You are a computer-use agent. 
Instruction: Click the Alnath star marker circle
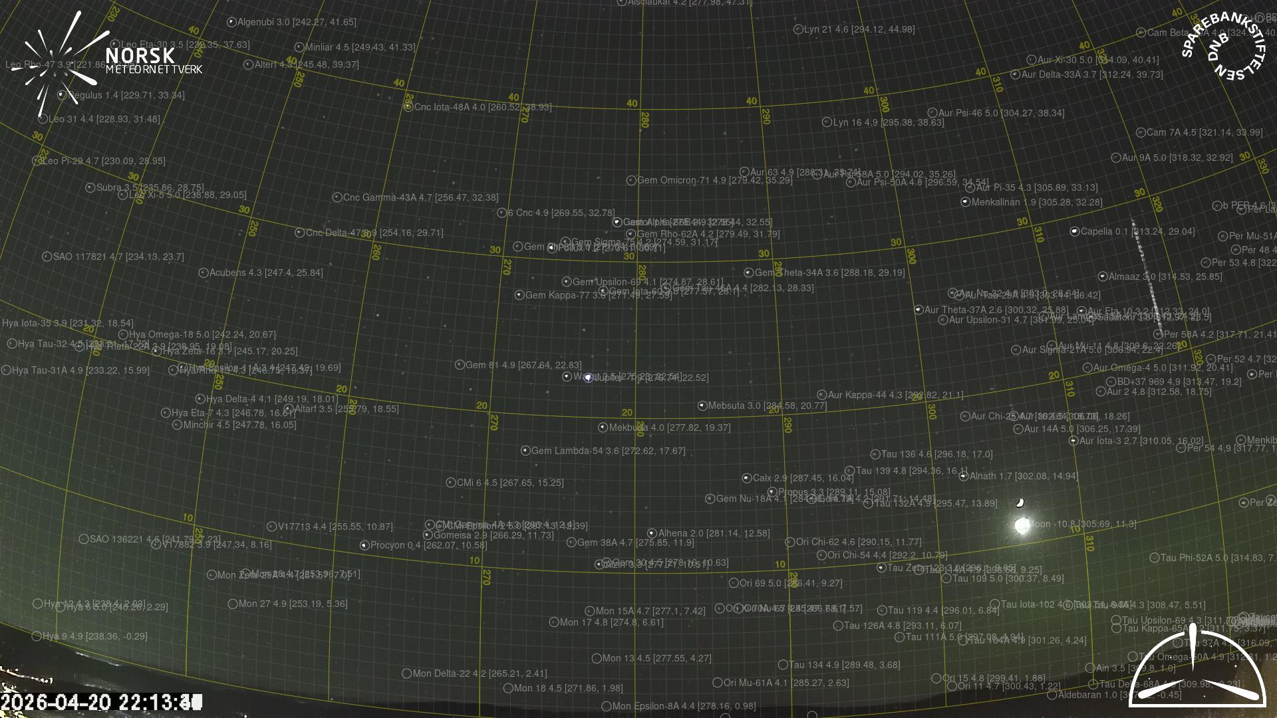click(963, 476)
